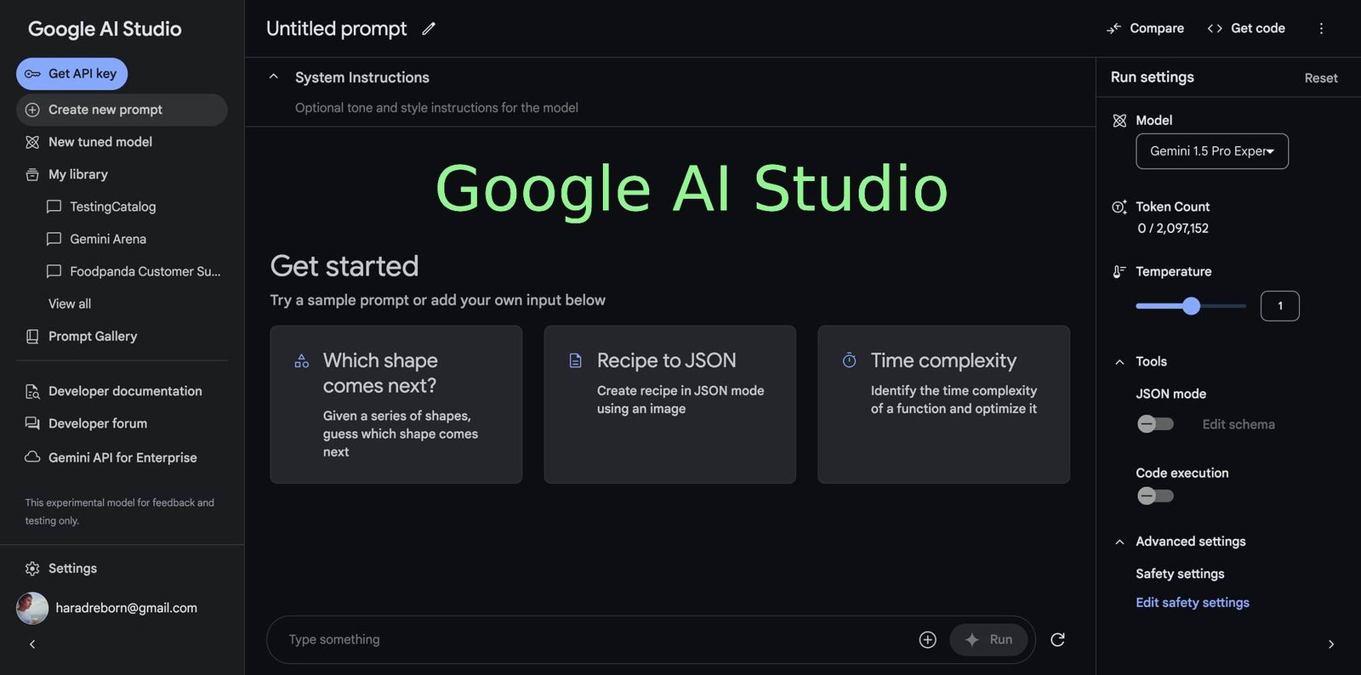Click the account avatar picture
The height and width of the screenshot is (675, 1361).
pyautogui.click(x=32, y=609)
